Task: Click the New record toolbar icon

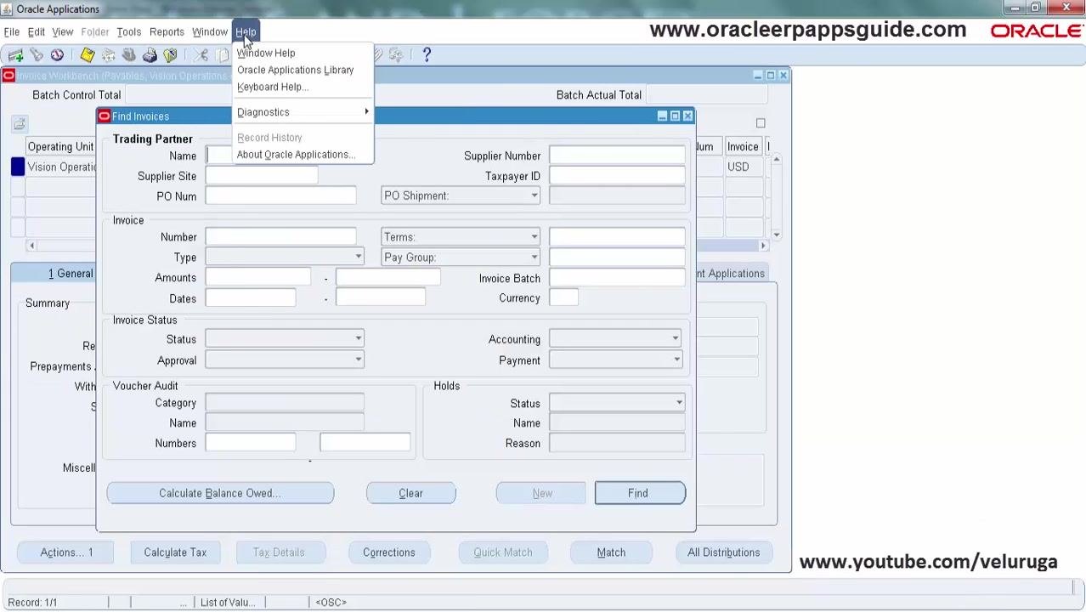Action: coord(15,55)
